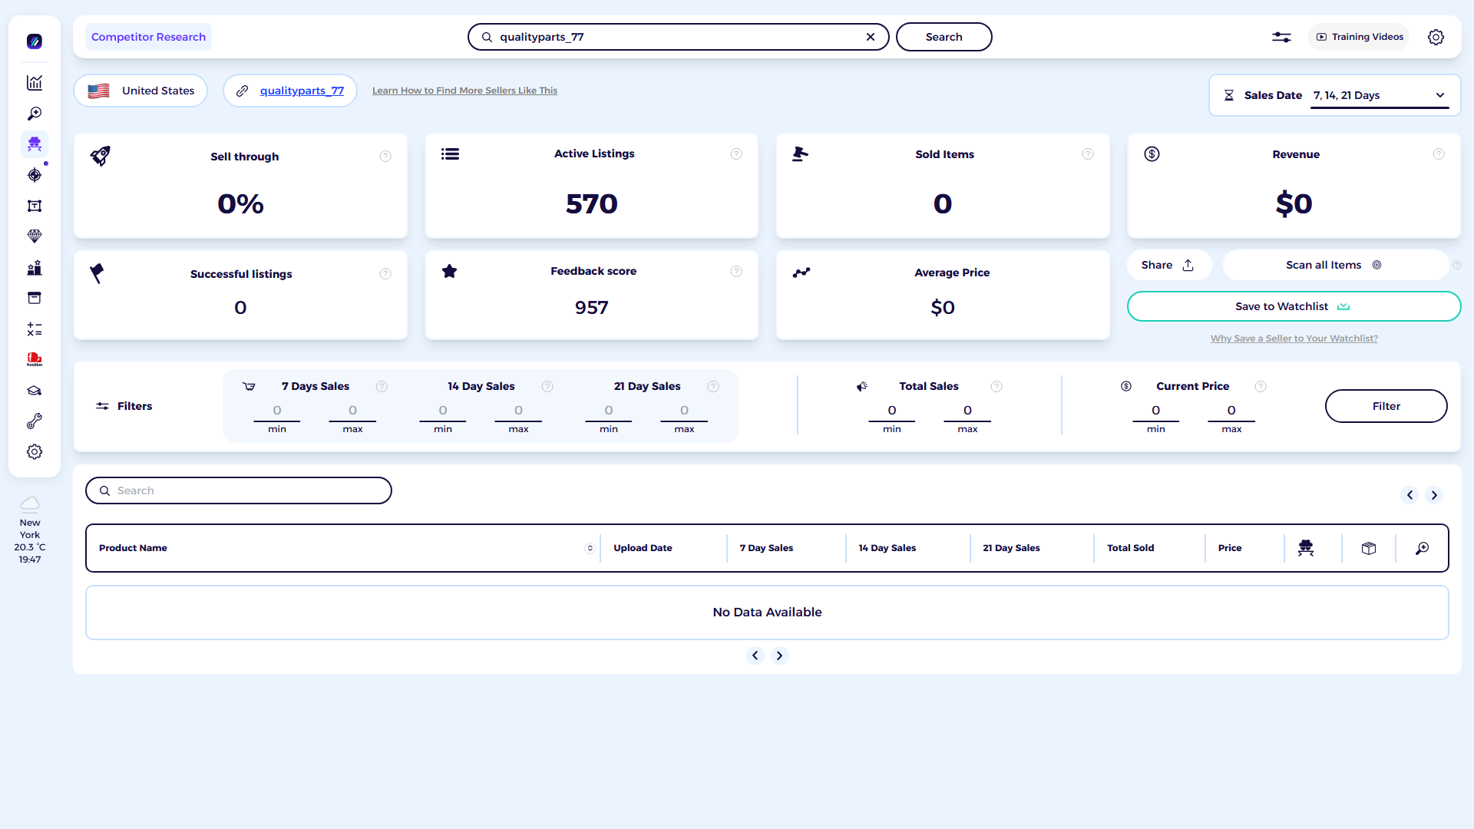Click the Filter button
This screenshot has width=1474, height=829.
tap(1386, 406)
